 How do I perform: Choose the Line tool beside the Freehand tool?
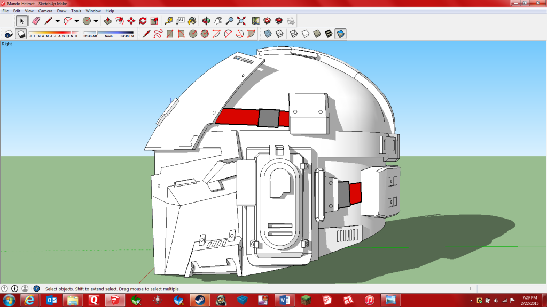[146, 34]
